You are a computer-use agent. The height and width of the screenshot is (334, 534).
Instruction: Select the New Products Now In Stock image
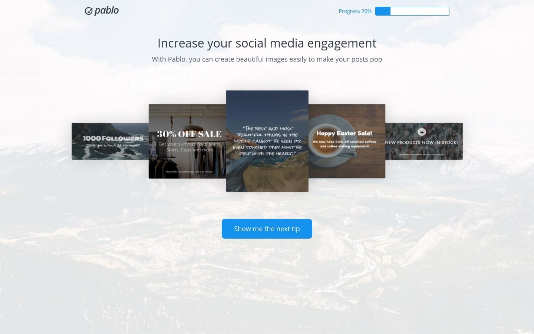[424, 141]
